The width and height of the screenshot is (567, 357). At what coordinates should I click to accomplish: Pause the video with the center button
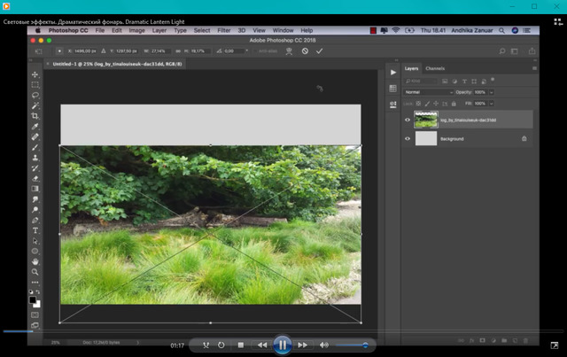click(x=282, y=345)
